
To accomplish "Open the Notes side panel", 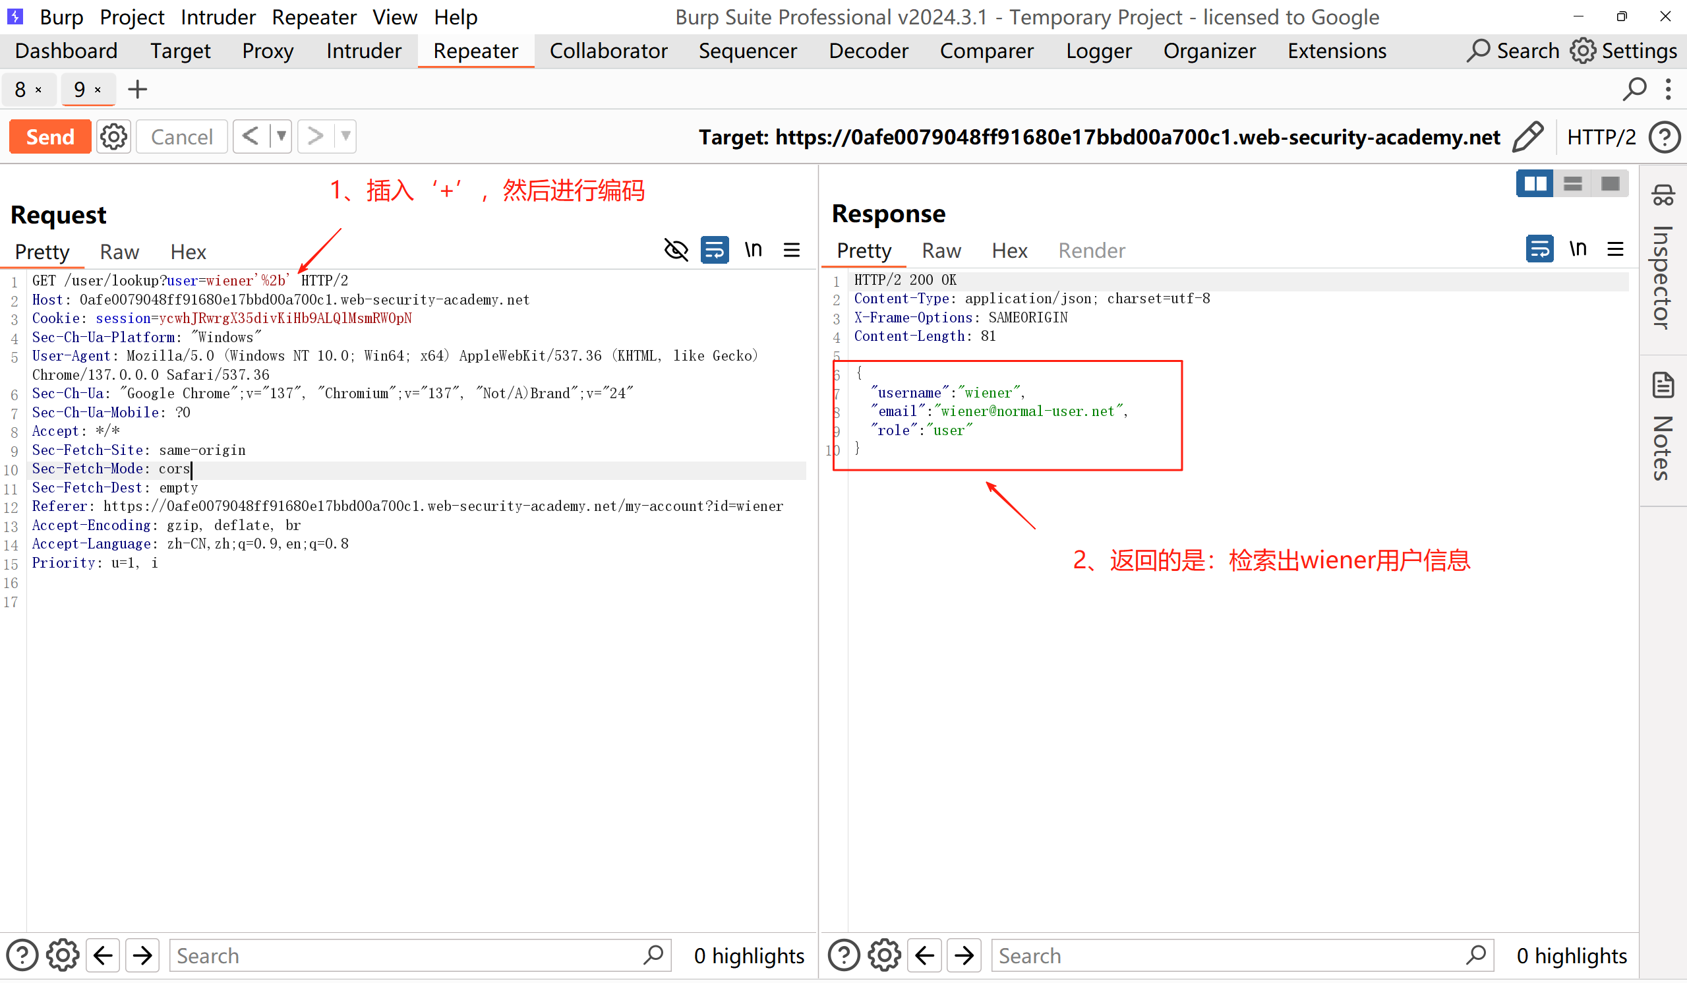I will (1662, 429).
